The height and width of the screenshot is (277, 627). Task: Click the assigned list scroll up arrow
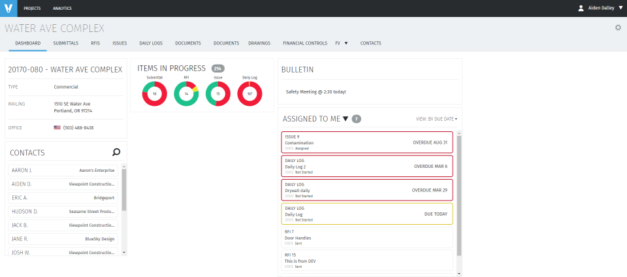(x=459, y=133)
